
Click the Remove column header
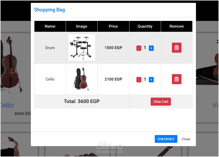click(x=177, y=26)
